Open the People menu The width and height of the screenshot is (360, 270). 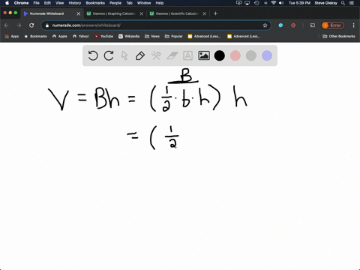tap(115, 3)
